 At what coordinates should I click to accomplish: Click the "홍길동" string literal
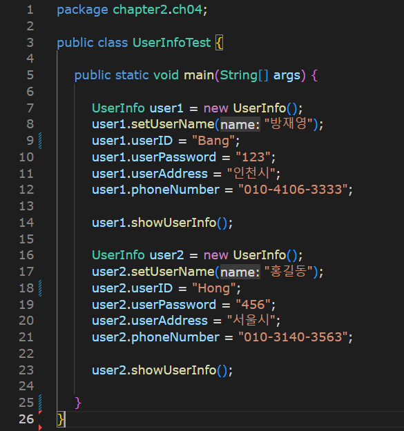(x=288, y=271)
